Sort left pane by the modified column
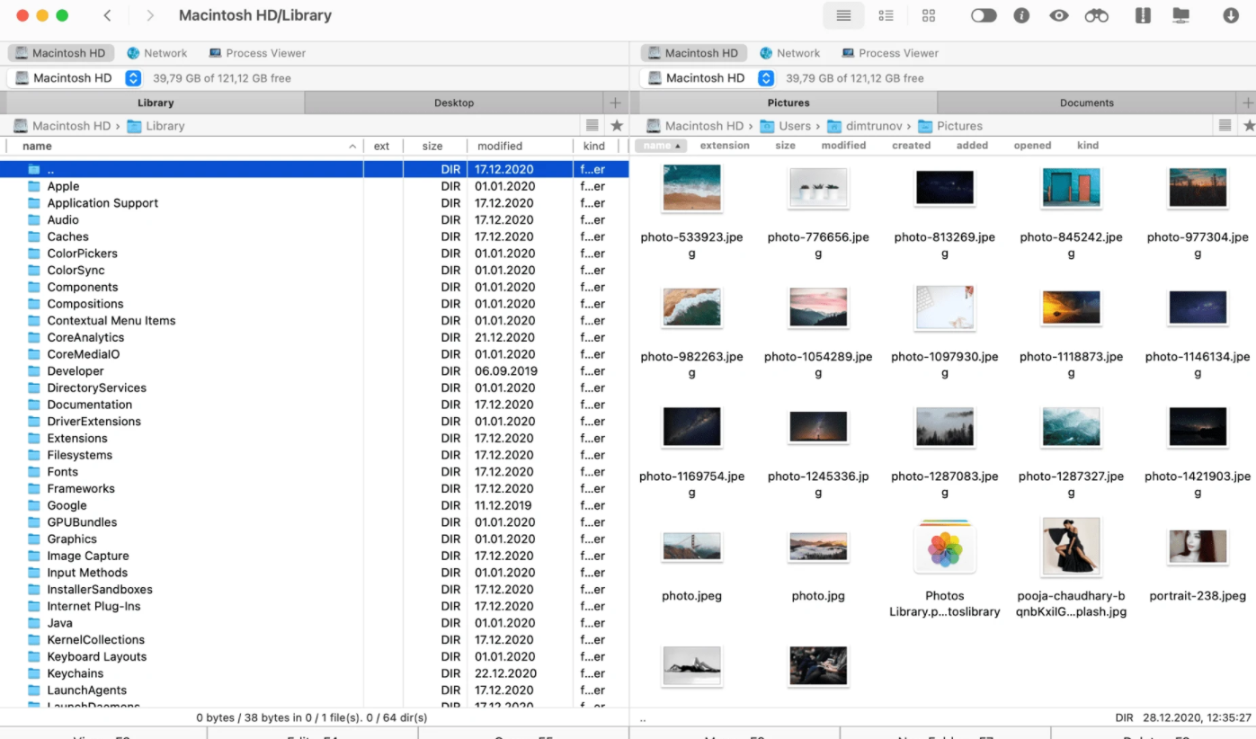The width and height of the screenshot is (1256, 739). point(519,146)
